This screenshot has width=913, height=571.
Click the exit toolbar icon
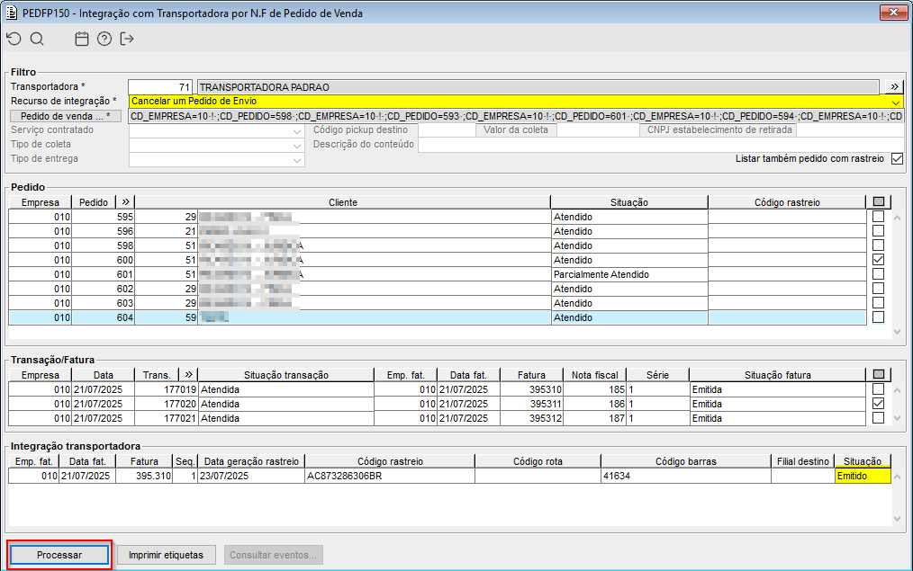(x=127, y=39)
